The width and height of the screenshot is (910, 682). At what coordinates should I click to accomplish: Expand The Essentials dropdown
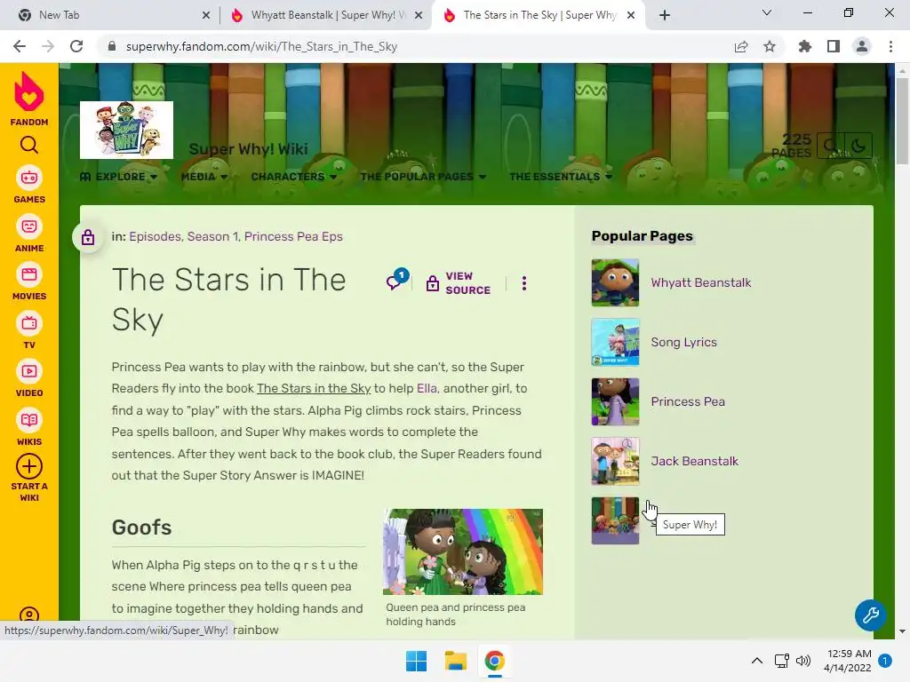(x=561, y=177)
